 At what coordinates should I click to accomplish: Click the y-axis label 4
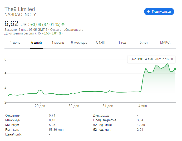tap(6, 88)
